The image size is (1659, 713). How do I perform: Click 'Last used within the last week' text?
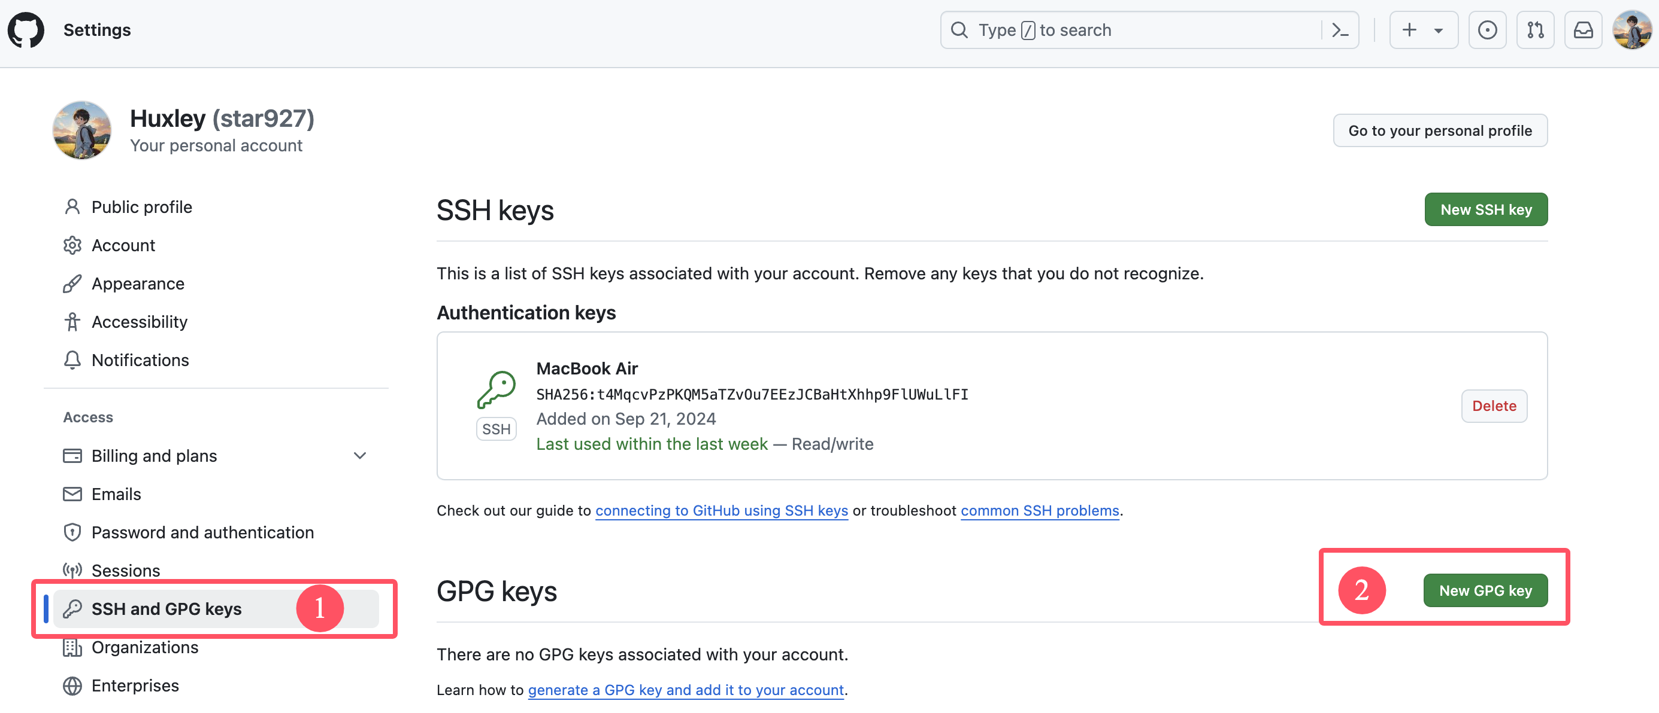(652, 444)
